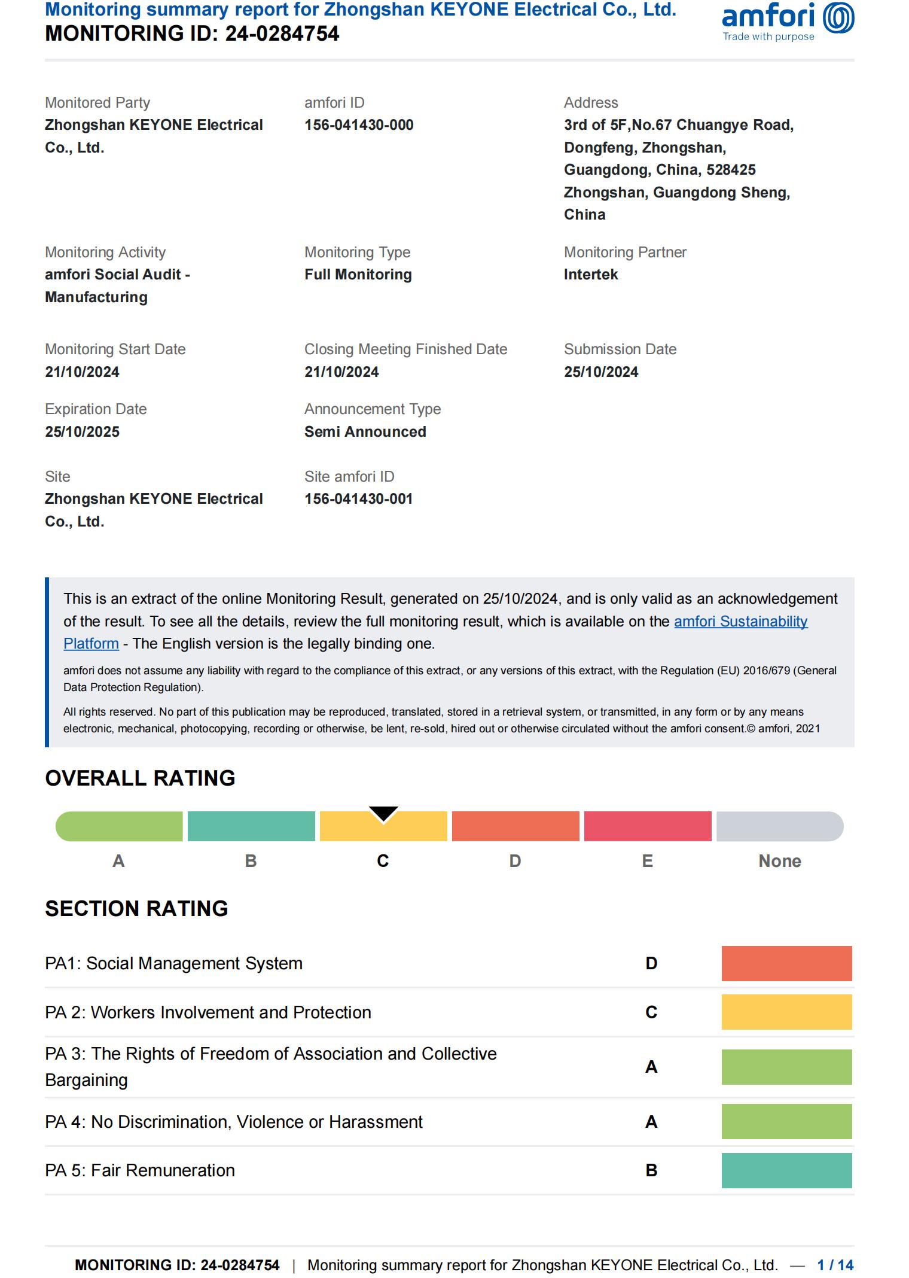The height and width of the screenshot is (1278, 909).
Task: Click the black overall rating pointer triangle
Action: coord(383,814)
